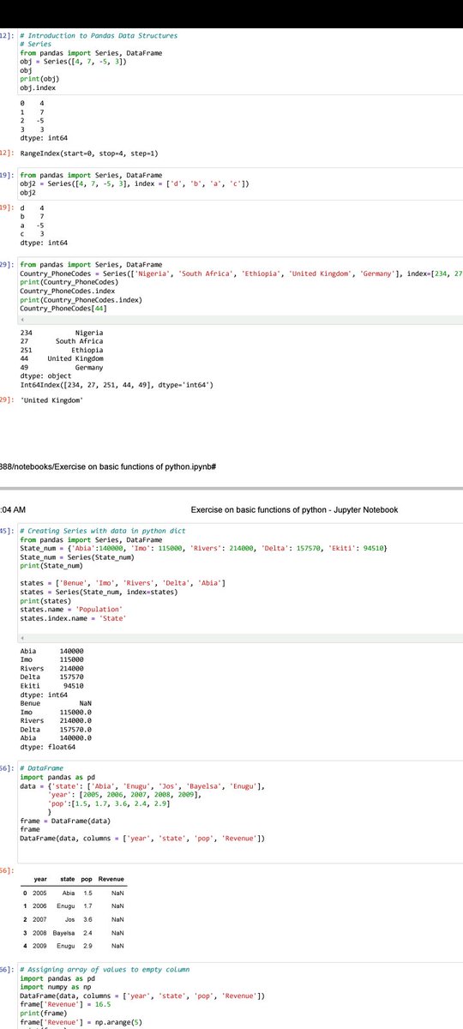This screenshot has height=1029, width=463.
Task: Click the '2005' year cell in the table
Action: click(40, 895)
